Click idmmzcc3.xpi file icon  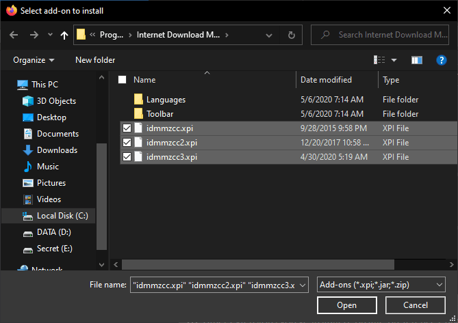coord(138,156)
